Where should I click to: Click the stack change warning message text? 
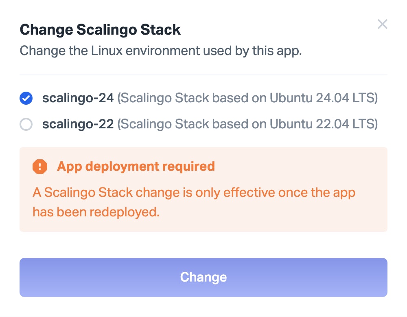(x=194, y=192)
